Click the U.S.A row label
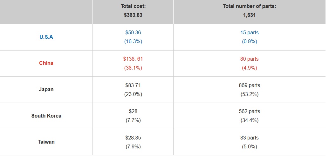Screen dimensions: 329x156 click(46, 37)
